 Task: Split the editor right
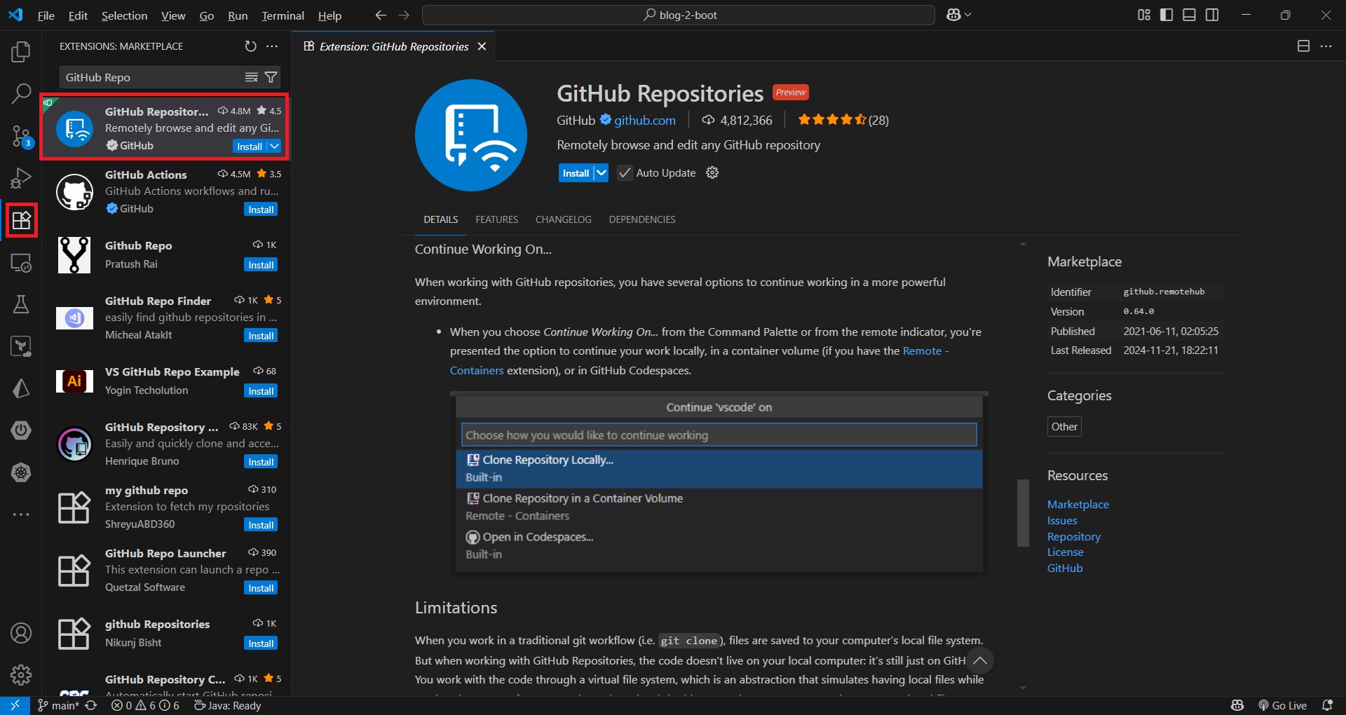(x=1303, y=46)
